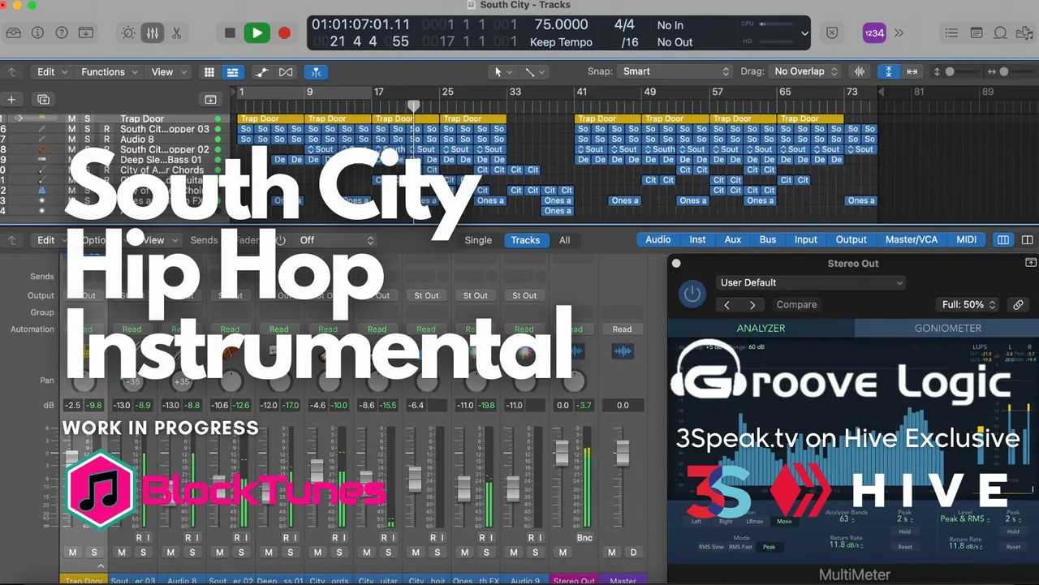
Task: Expand the Trap Door track stack
Action: click(x=19, y=118)
